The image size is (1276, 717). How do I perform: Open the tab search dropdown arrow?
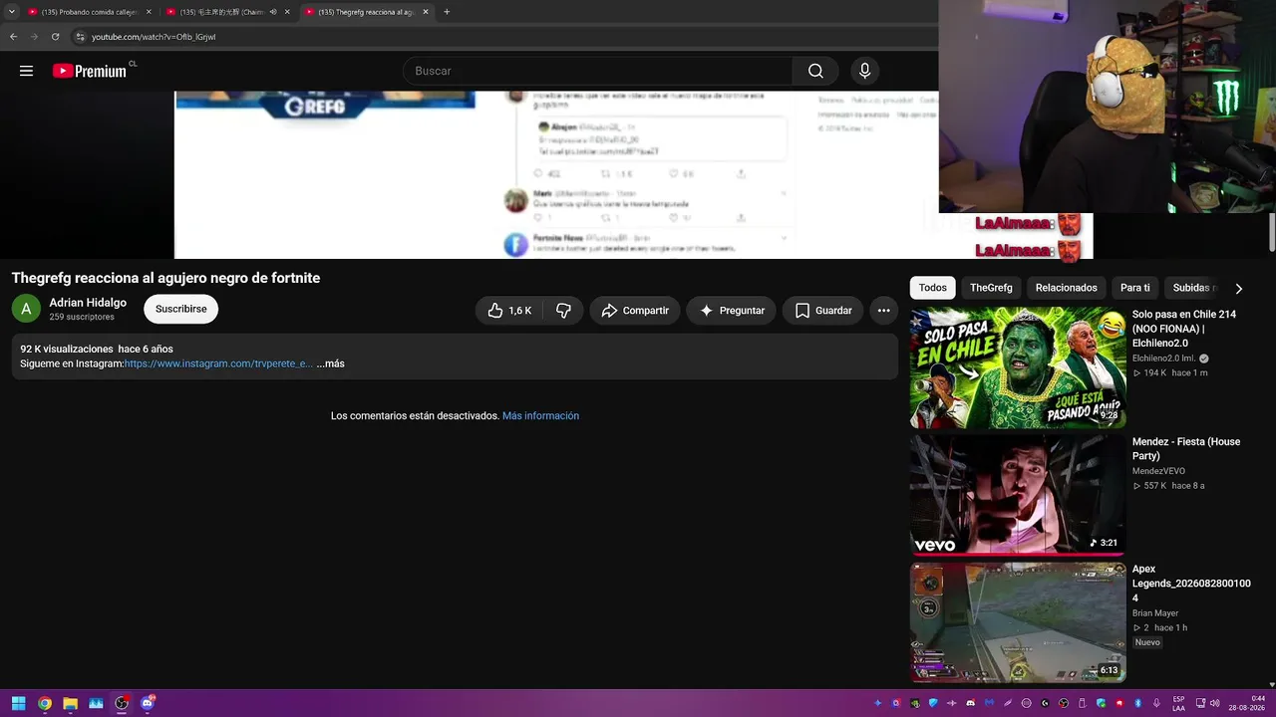11,12
